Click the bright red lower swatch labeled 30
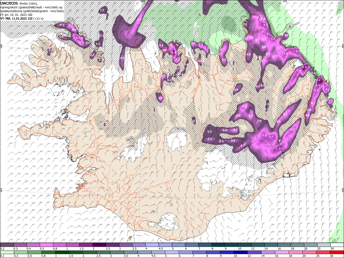 click(336, 252)
